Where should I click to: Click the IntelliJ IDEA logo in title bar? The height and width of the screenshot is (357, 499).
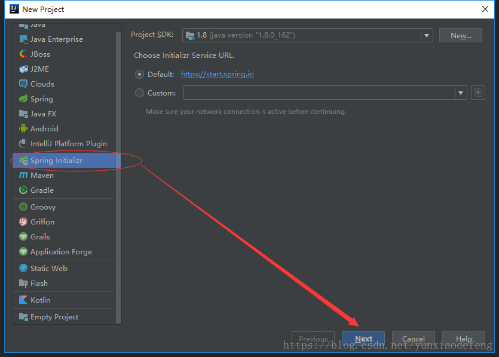point(14,9)
